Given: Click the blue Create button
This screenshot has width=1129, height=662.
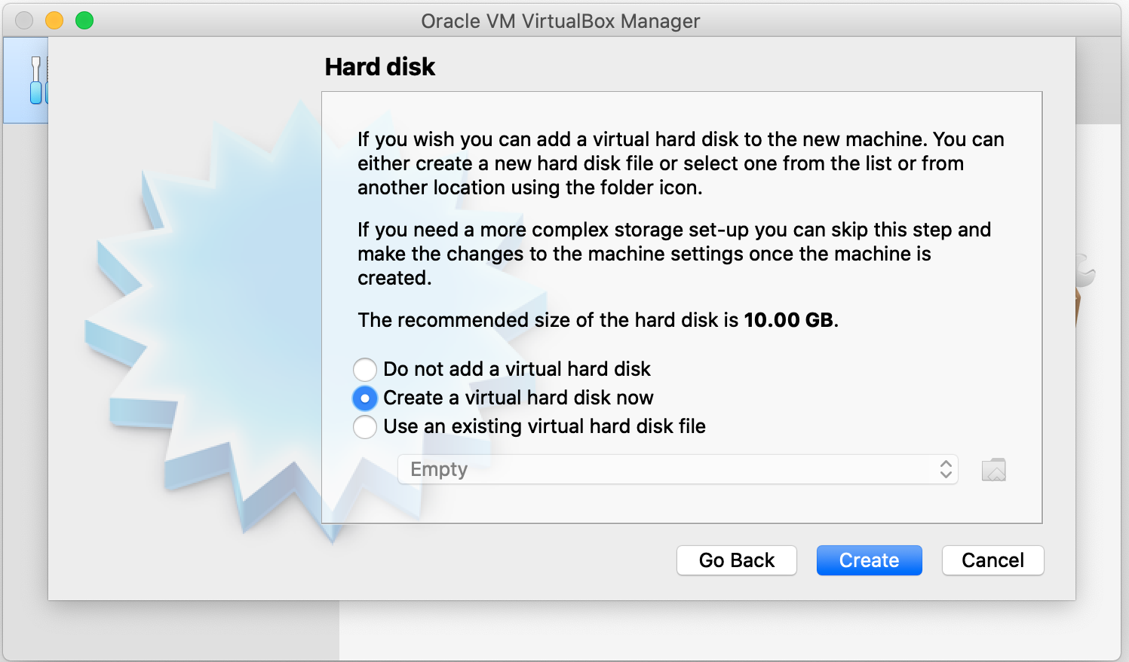Looking at the screenshot, I should 869,560.
